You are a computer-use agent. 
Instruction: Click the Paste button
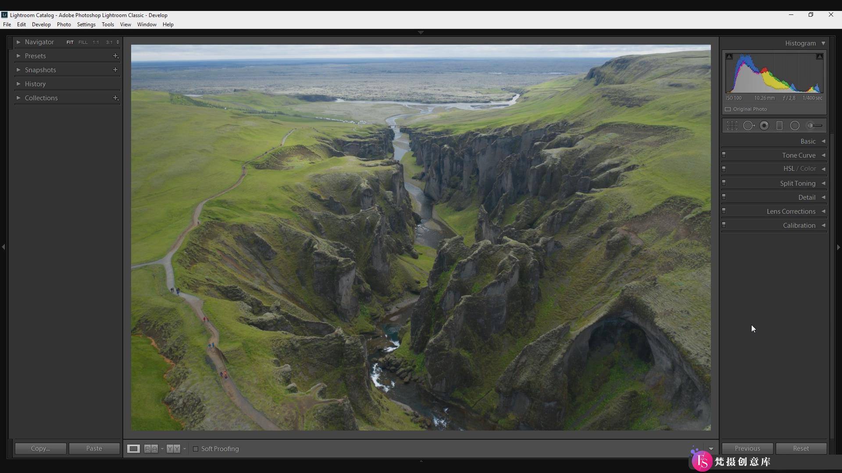[x=94, y=448]
